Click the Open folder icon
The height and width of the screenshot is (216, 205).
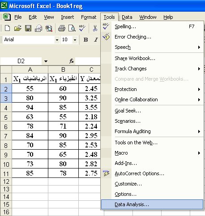(x=18, y=28)
